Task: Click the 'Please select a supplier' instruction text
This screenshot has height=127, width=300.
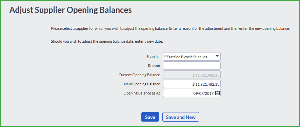Action: (x=170, y=29)
